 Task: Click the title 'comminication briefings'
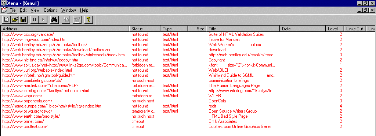(229, 80)
